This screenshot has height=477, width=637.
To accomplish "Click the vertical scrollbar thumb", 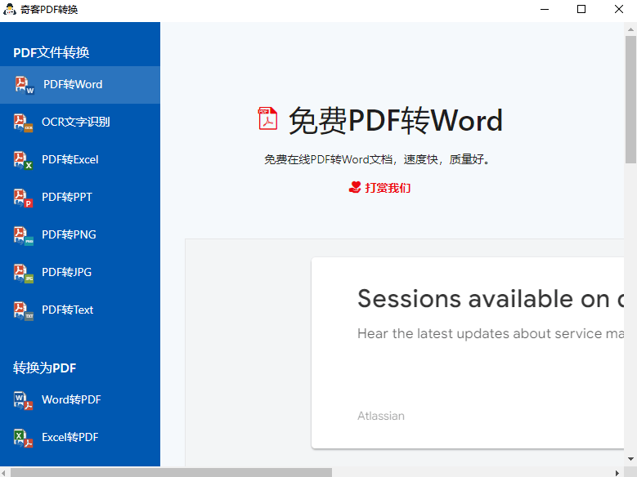I will click(x=630, y=98).
